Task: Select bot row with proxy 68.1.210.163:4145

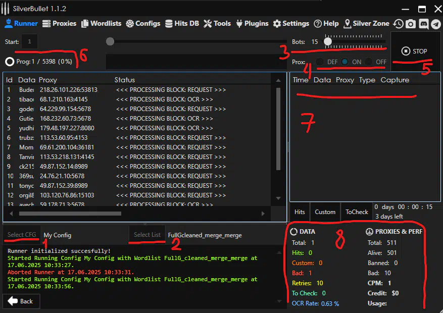Action: [x=137, y=99]
